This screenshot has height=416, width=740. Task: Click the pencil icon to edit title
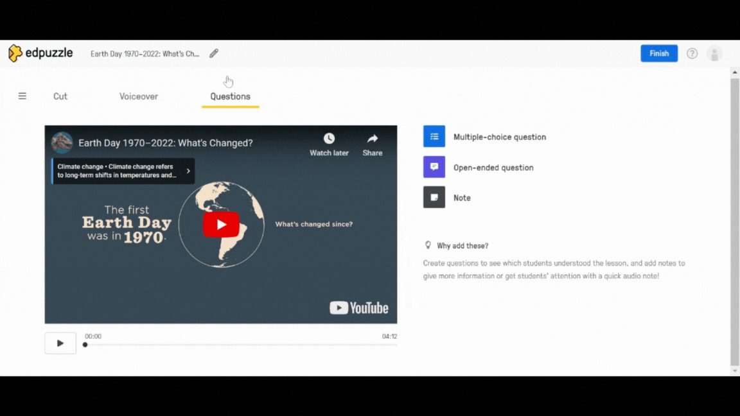(214, 53)
